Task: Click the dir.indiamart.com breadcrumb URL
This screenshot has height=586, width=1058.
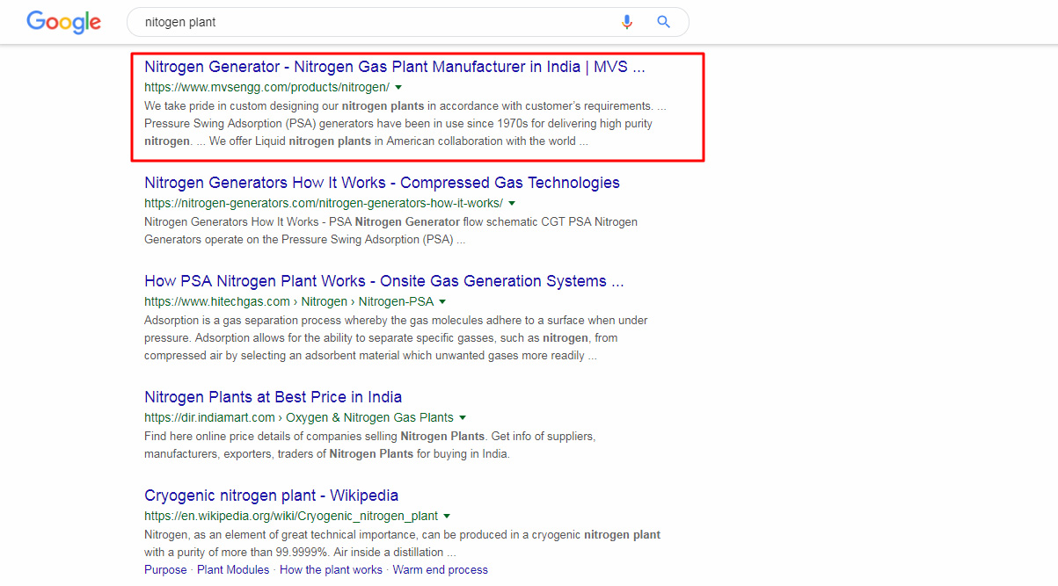Action: (299, 418)
